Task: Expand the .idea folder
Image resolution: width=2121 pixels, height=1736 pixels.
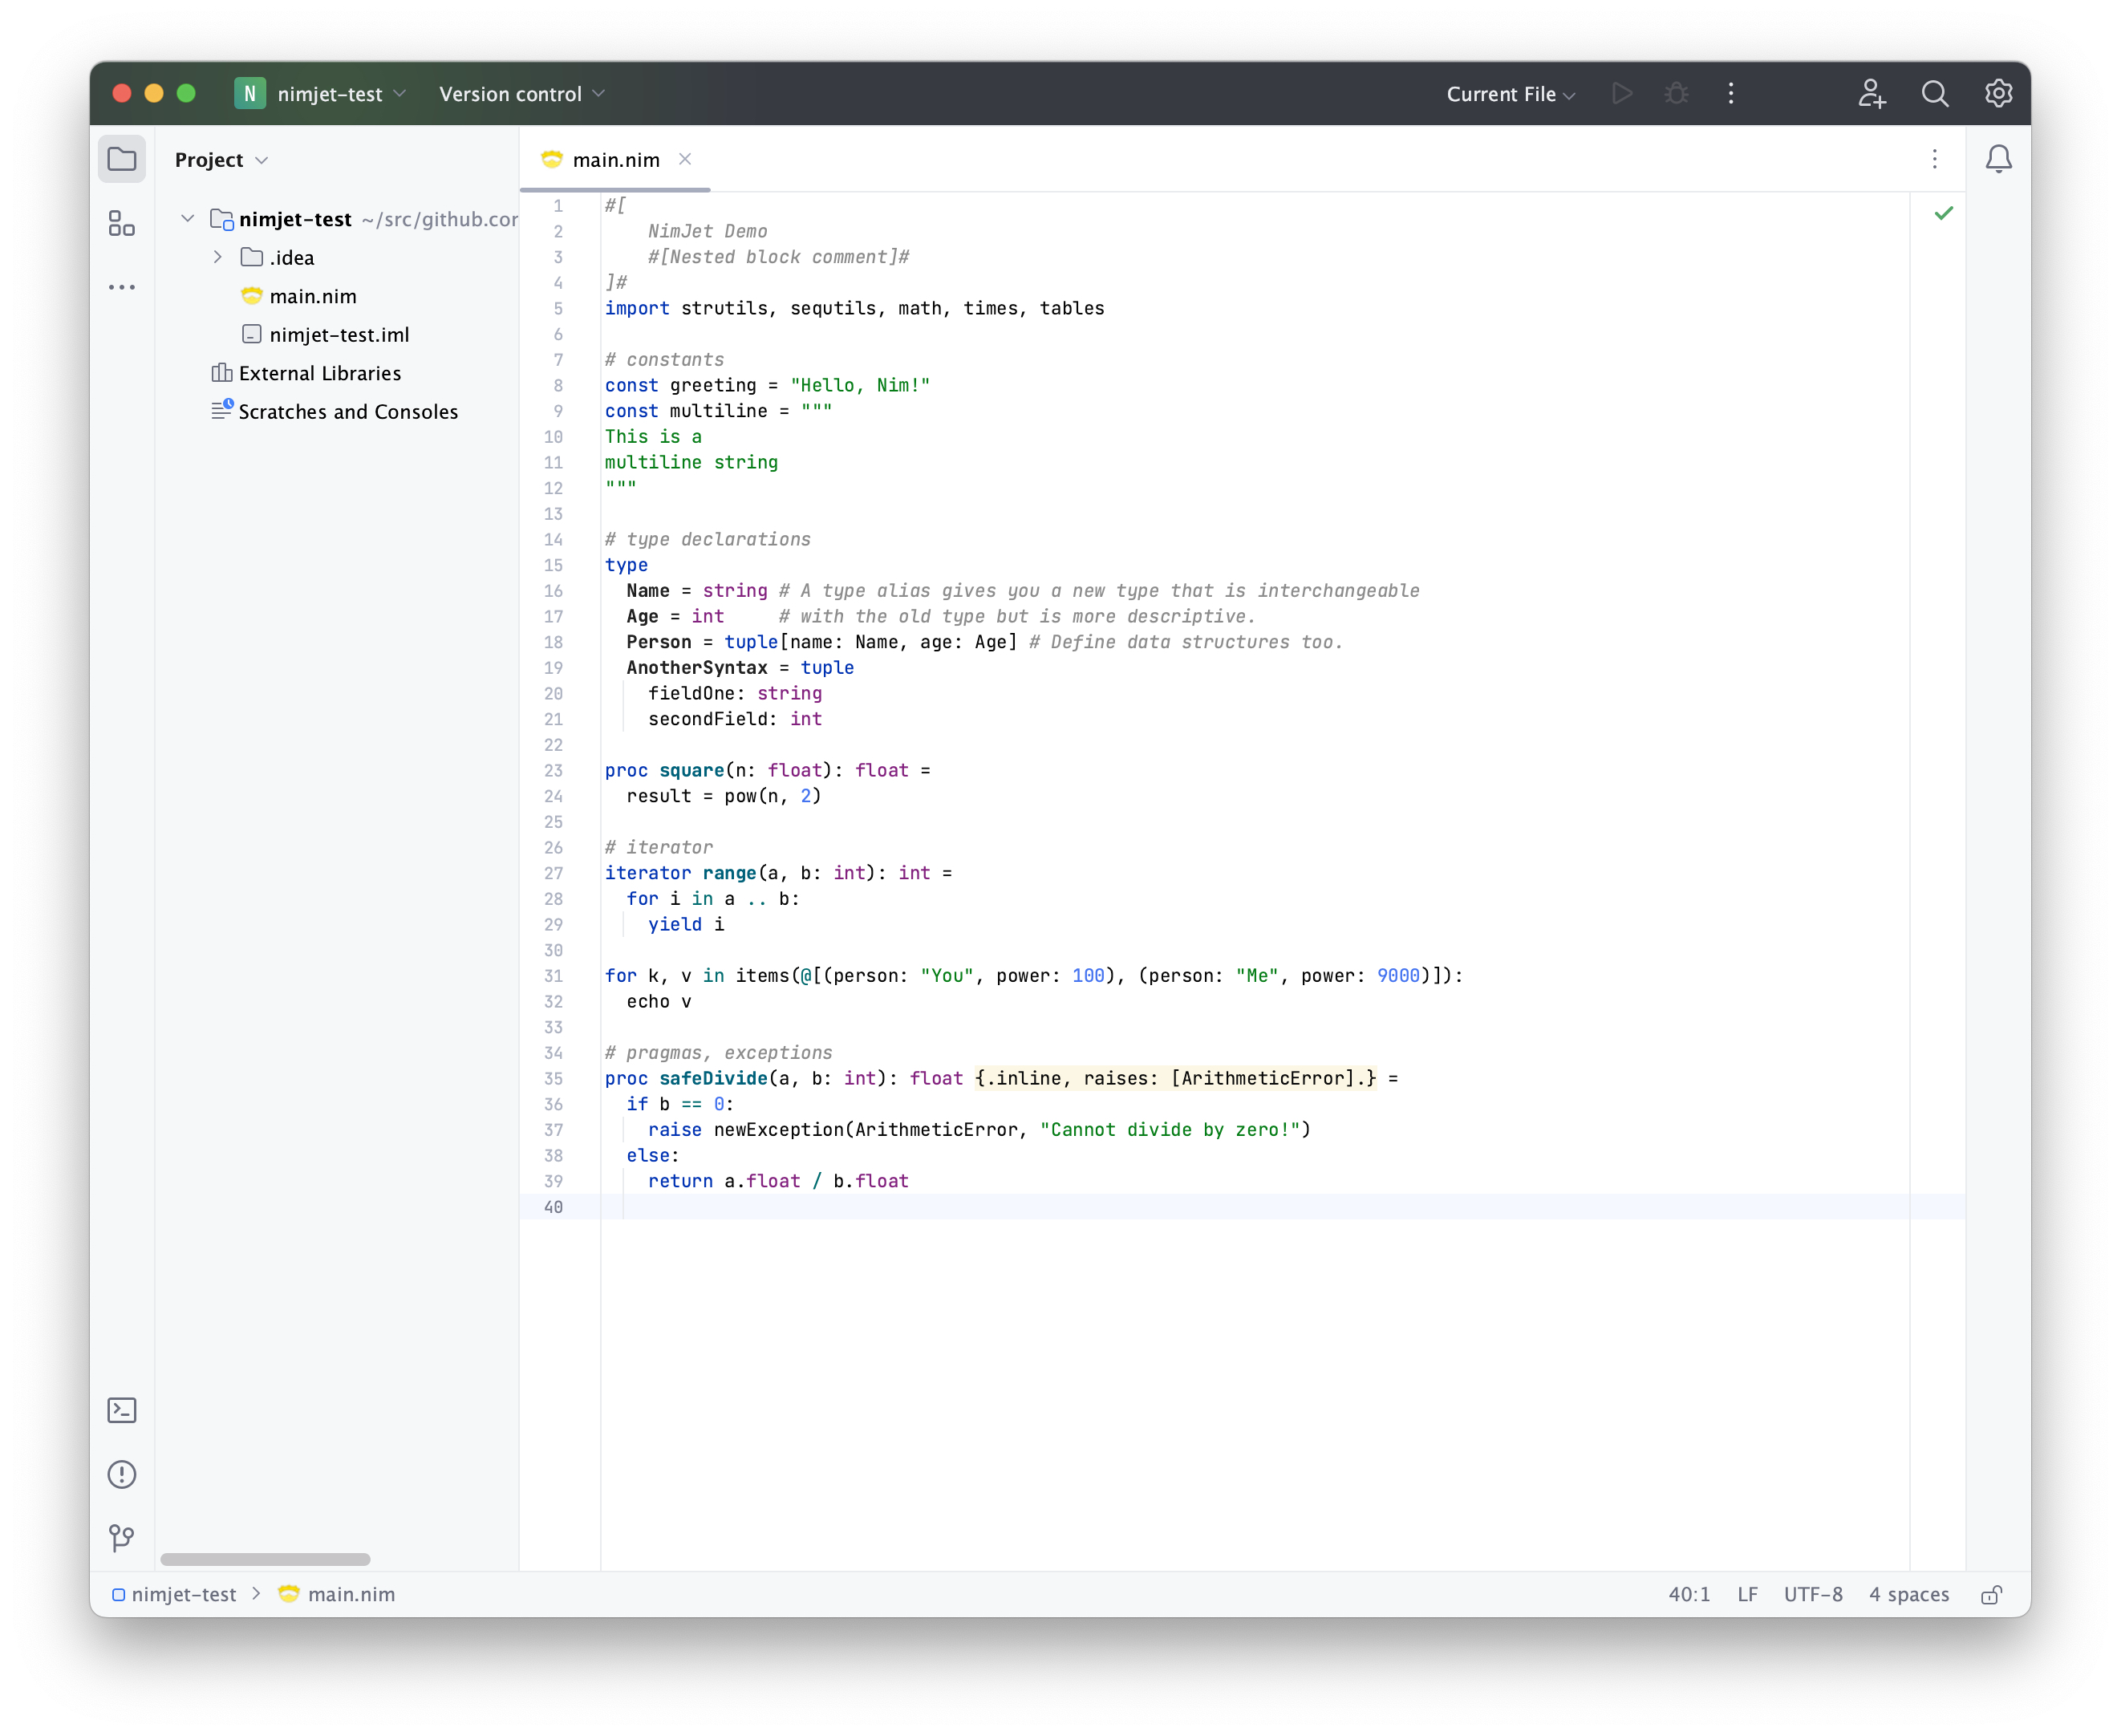Action: (217, 258)
